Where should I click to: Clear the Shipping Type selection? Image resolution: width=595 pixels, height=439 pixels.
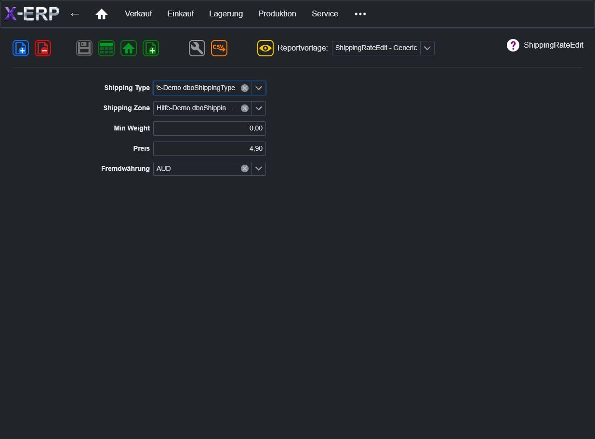pos(245,88)
